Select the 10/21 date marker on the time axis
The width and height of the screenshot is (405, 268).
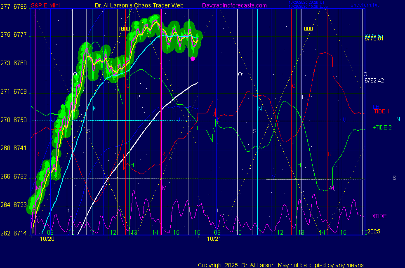point(213,238)
